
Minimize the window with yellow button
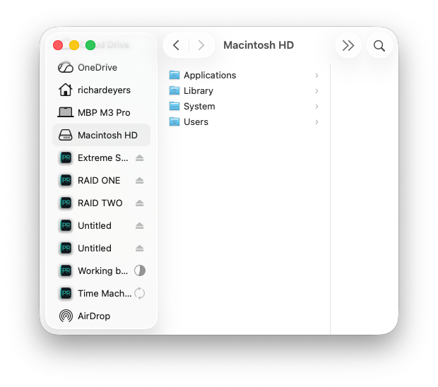(74, 45)
